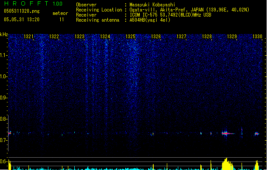This screenshot has width=267, height=170.
Task: Click the Ogata-vill. Akita-Pref. JAPAN location text
Action: click(x=189, y=10)
